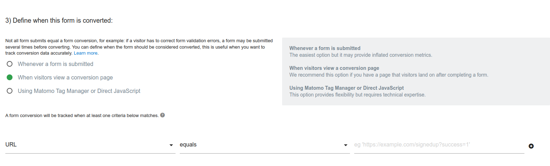Choose the 'Using Matomo Tag Manager' radio circle
Screen dimensions: 550x166
(x=10, y=91)
